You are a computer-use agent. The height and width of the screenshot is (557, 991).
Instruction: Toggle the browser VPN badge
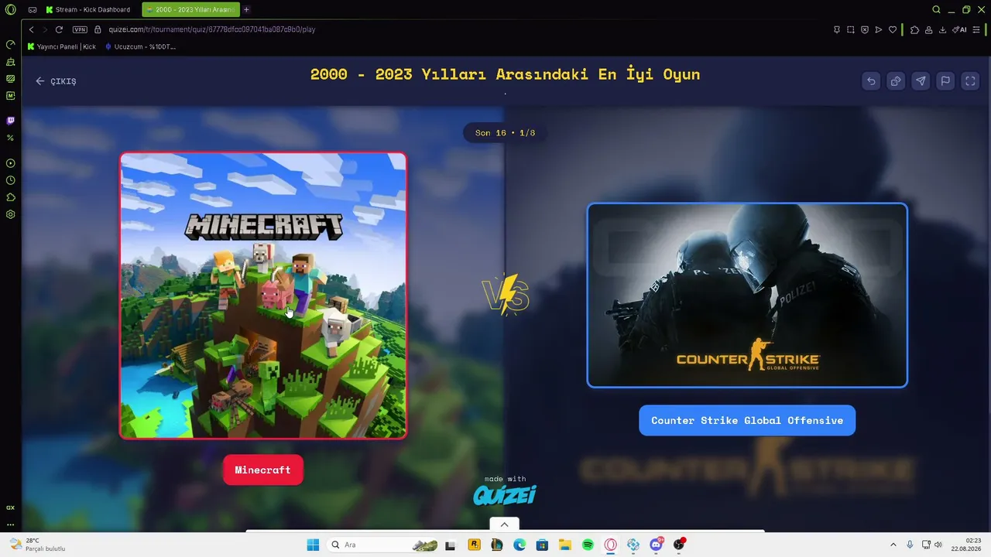(x=80, y=29)
